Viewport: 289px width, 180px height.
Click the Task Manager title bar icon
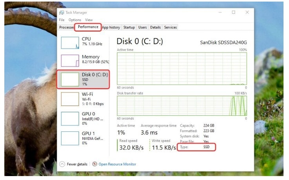pyautogui.click(x=62, y=13)
